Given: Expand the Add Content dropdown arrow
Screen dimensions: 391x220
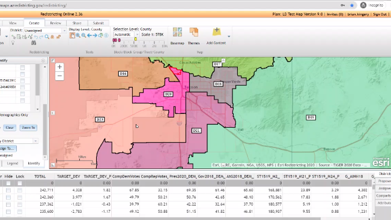Looking at the screenshot, I should (229, 37).
